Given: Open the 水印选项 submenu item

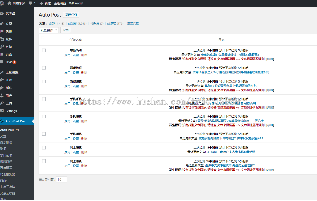Looking at the screenshot, I should pyautogui.click(x=6, y=155).
